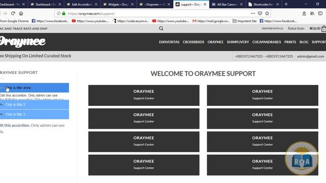Viewport: 326px width, 183px height.
Task: Toggle the sidebar icon in toolbar
Action: (x=320, y=14)
